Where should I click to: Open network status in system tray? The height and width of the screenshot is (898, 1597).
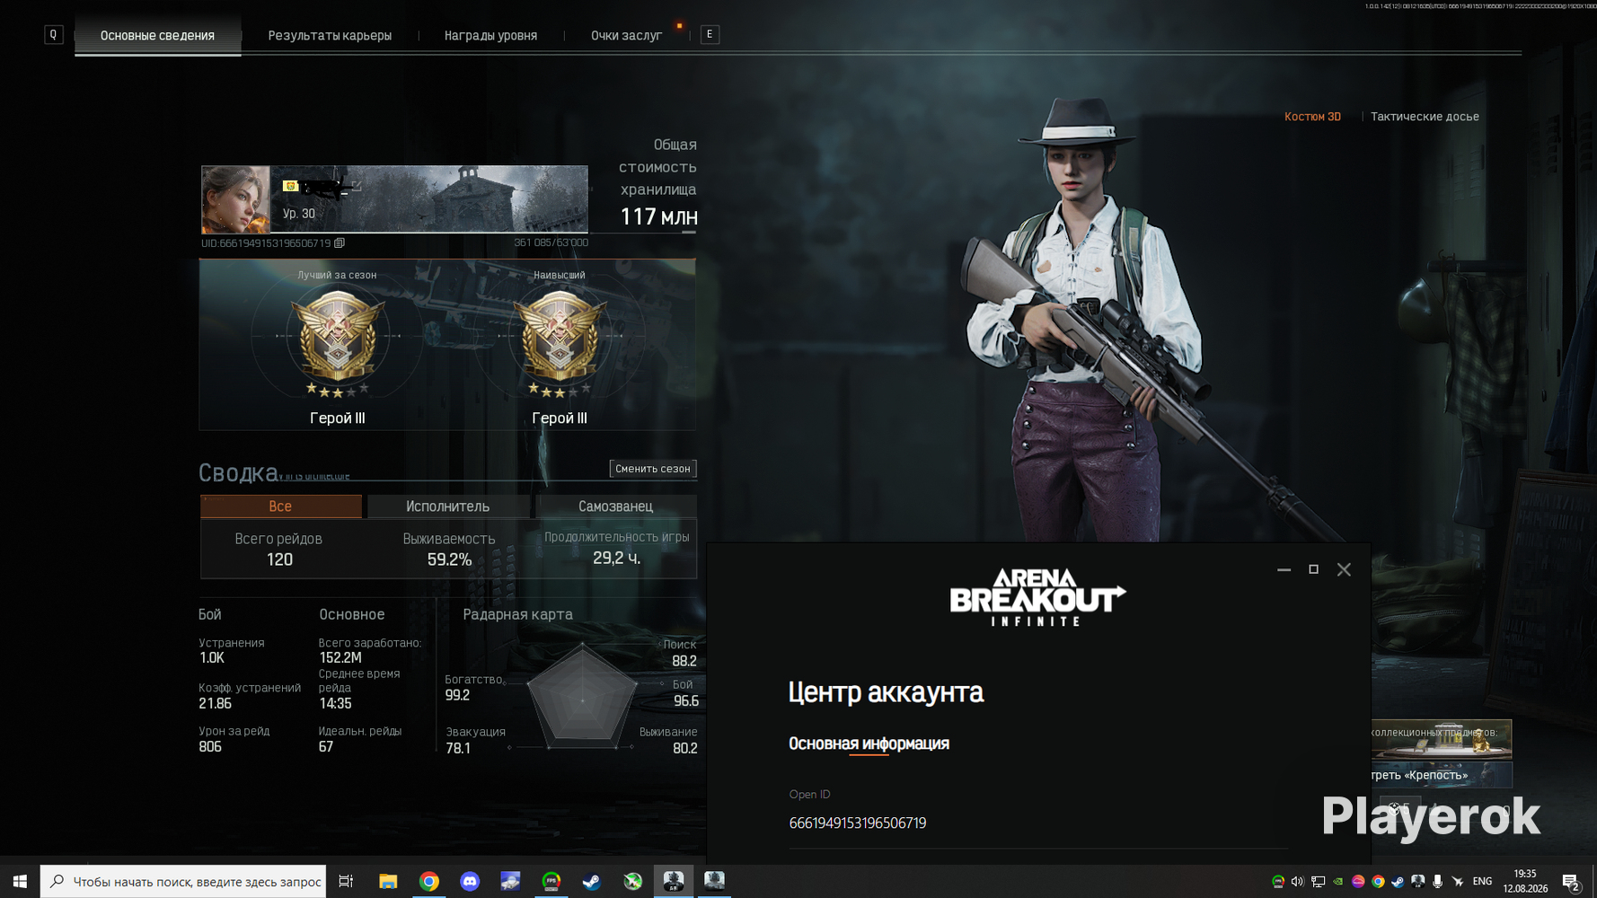point(1318,882)
